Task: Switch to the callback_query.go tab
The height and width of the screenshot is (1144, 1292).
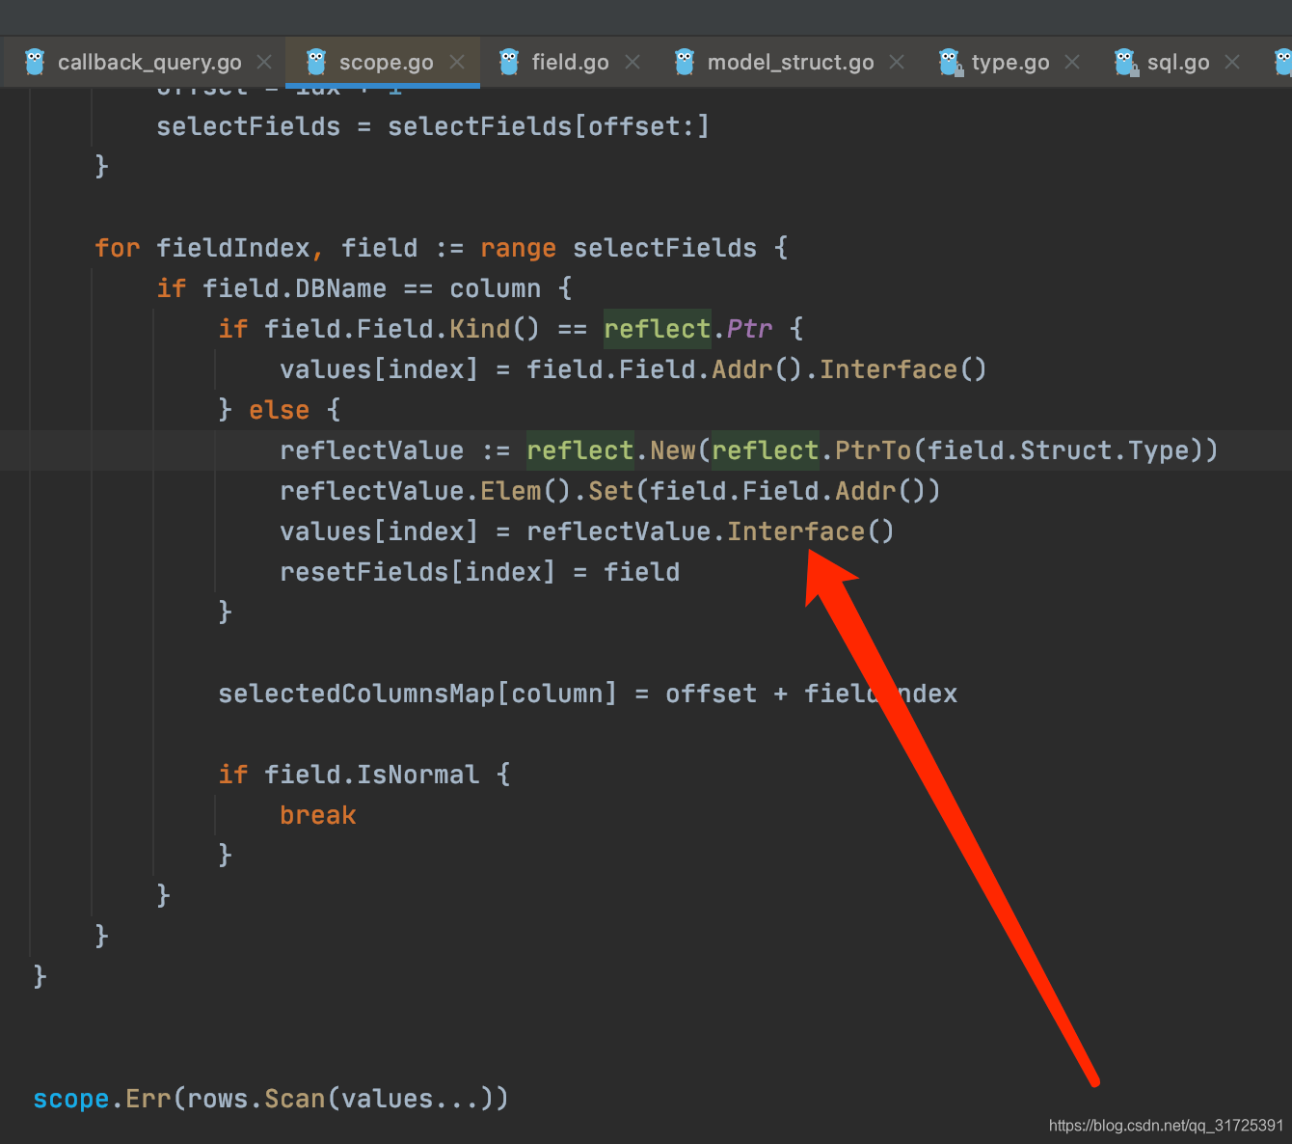Action: [x=149, y=61]
